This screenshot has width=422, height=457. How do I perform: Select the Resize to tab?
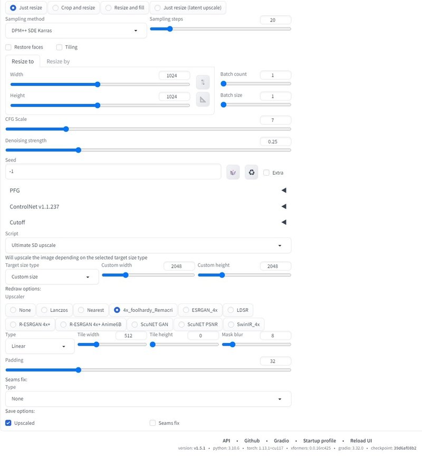point(23,61)
